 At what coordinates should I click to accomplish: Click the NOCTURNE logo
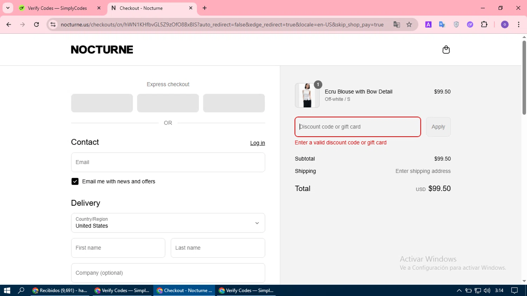102,50
